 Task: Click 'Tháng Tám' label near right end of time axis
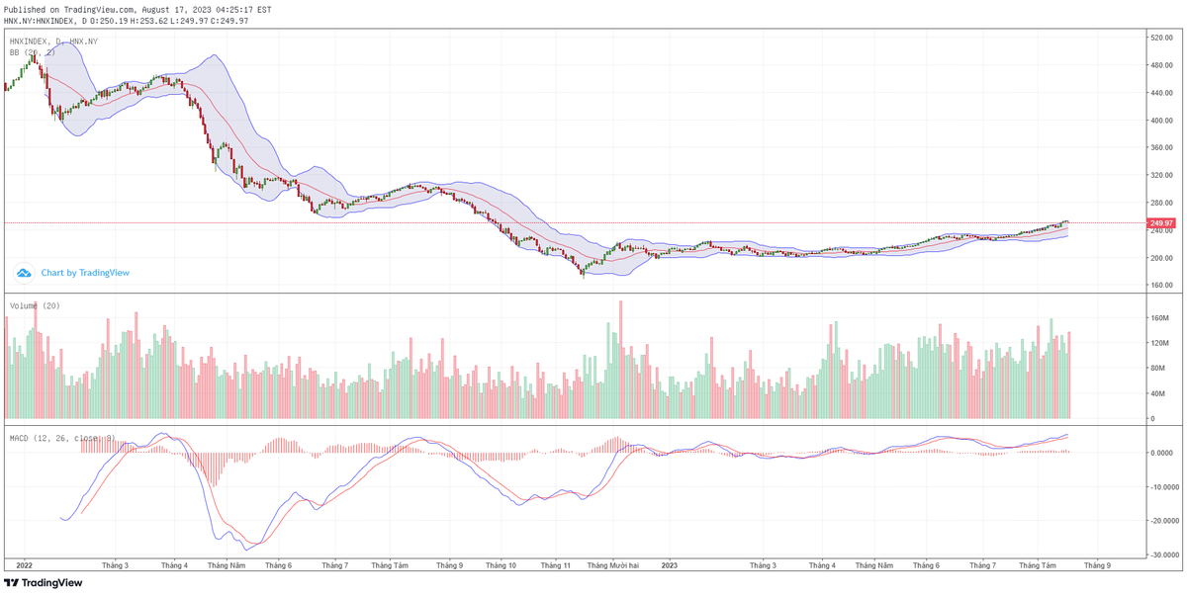pos(1038,565)
